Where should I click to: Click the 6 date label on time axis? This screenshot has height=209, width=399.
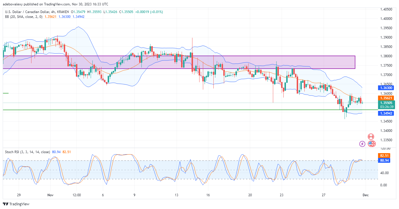coord(103,195)
